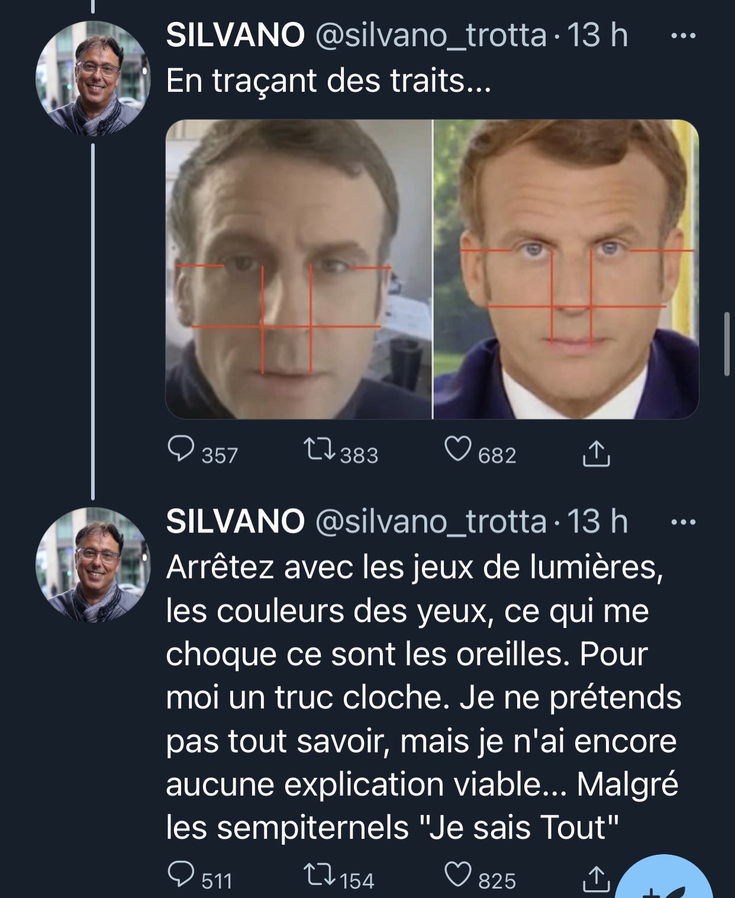Share the "Arrêtez avec les jeux" tweet
735x898 pixels.
tap(596, 878)
